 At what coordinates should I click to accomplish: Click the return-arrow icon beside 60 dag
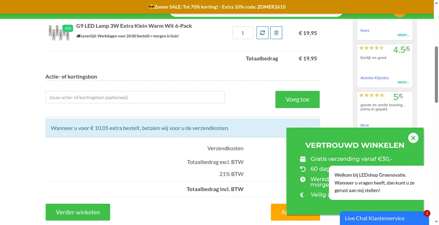coord(303,169)
